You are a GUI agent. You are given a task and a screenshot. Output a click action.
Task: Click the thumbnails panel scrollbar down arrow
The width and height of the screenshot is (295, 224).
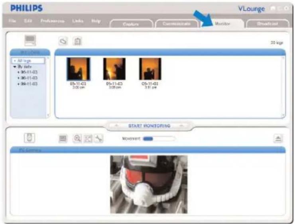click(x=283, y=115)
